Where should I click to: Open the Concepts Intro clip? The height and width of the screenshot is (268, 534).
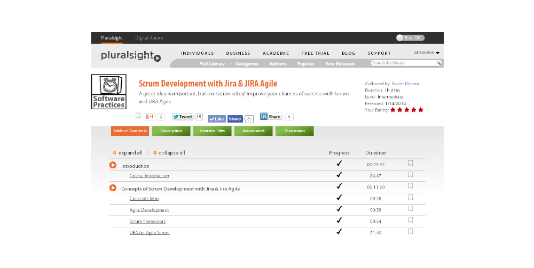click(144, 198)
